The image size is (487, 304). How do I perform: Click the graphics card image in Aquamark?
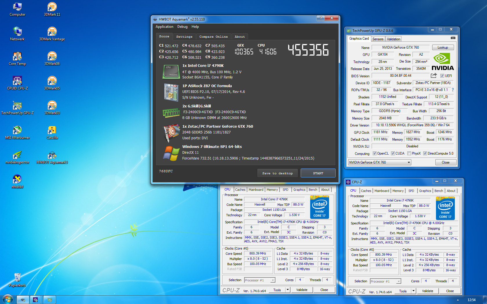pyautogui.click(x=172, y=133)
